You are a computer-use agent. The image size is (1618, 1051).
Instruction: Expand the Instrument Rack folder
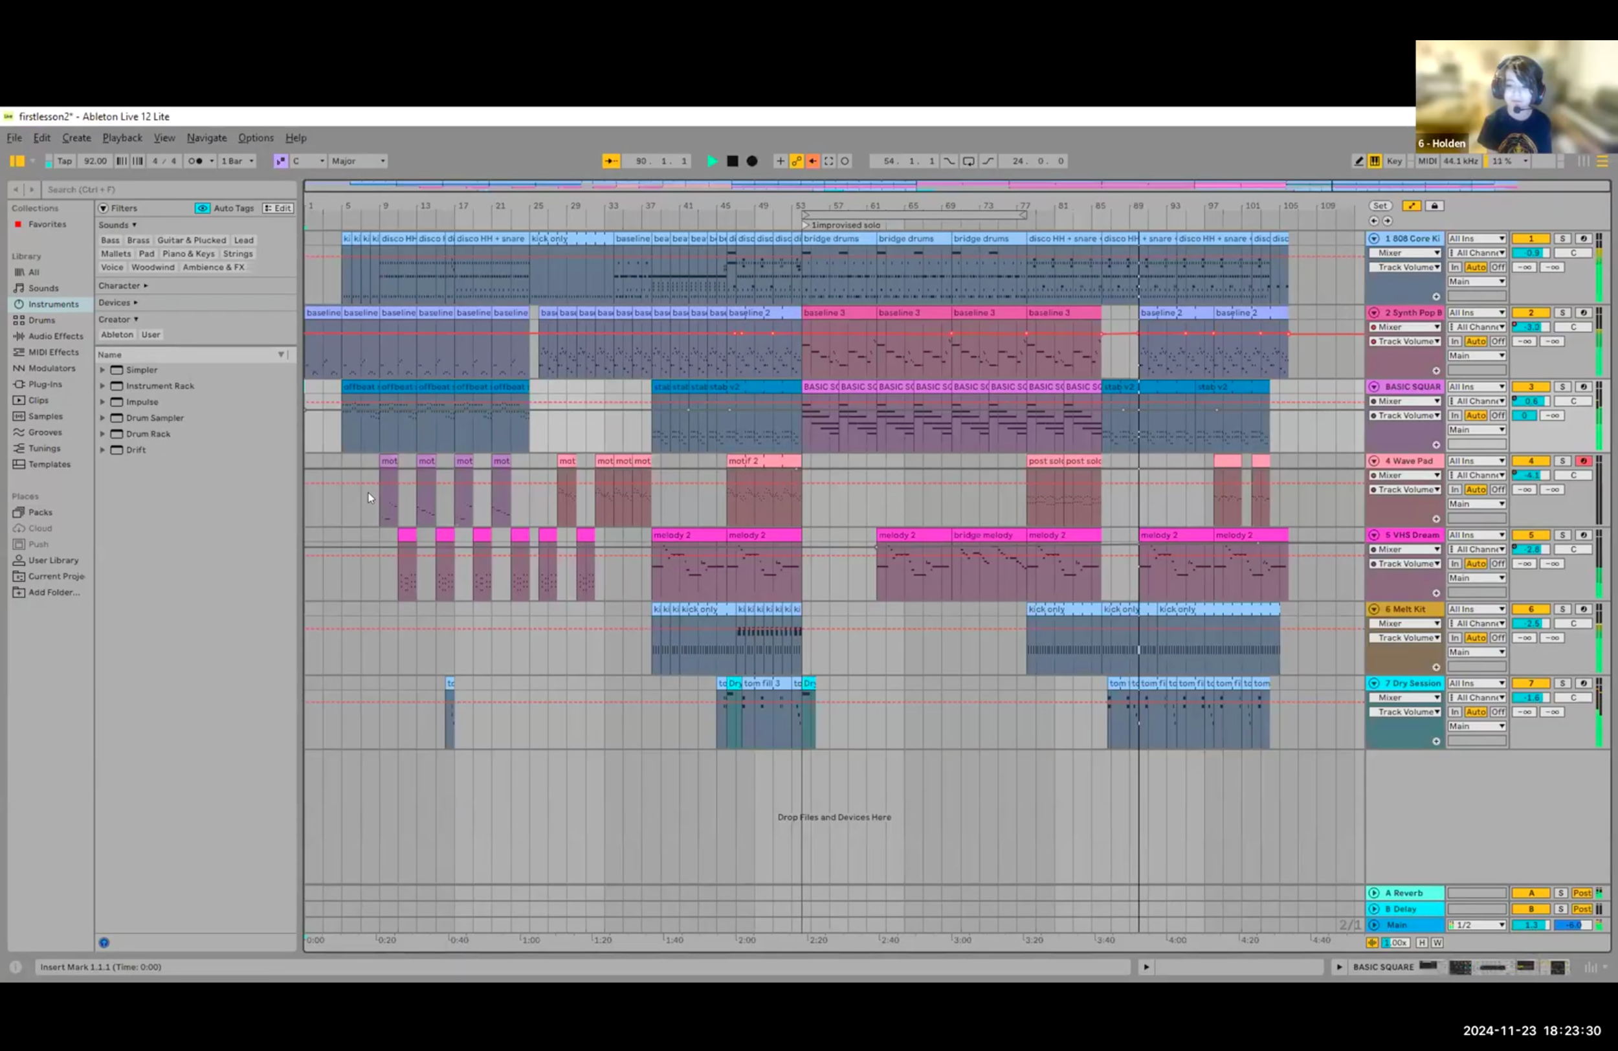103,386
